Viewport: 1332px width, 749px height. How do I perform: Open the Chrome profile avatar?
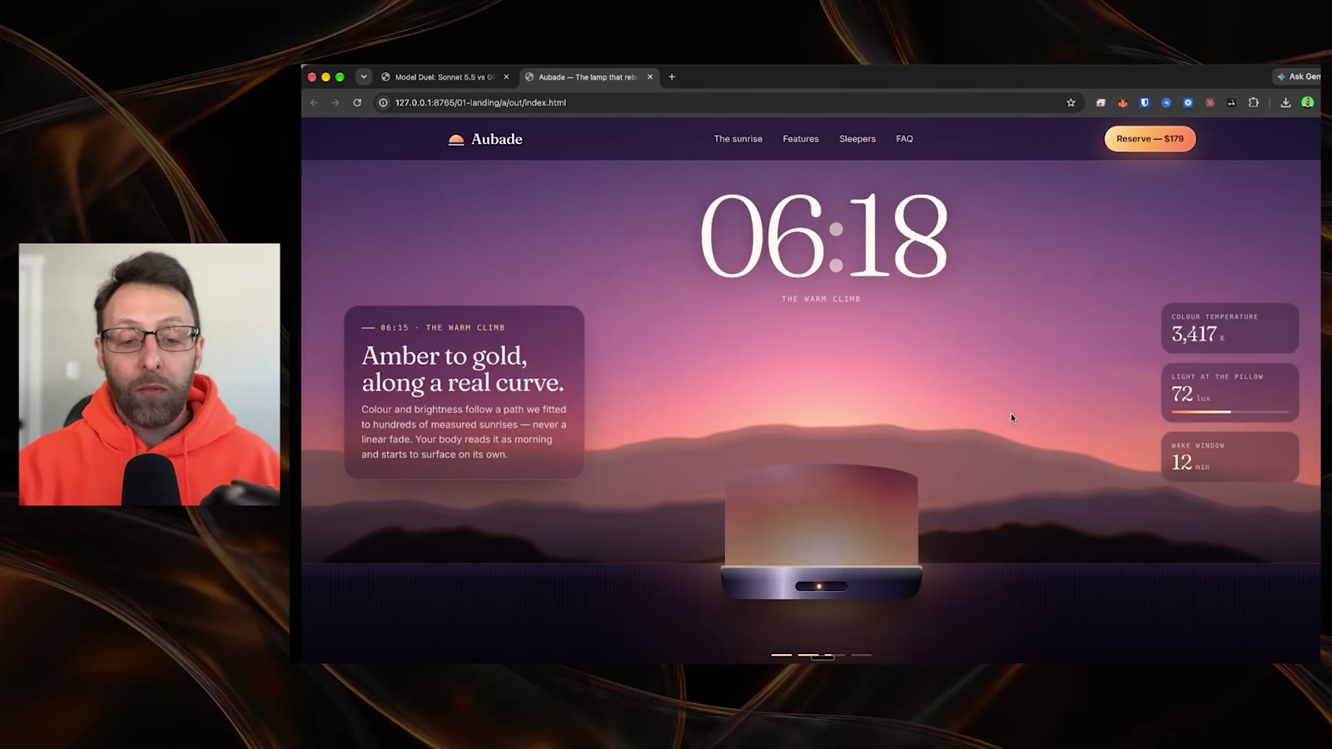[x=1308, y=102]
